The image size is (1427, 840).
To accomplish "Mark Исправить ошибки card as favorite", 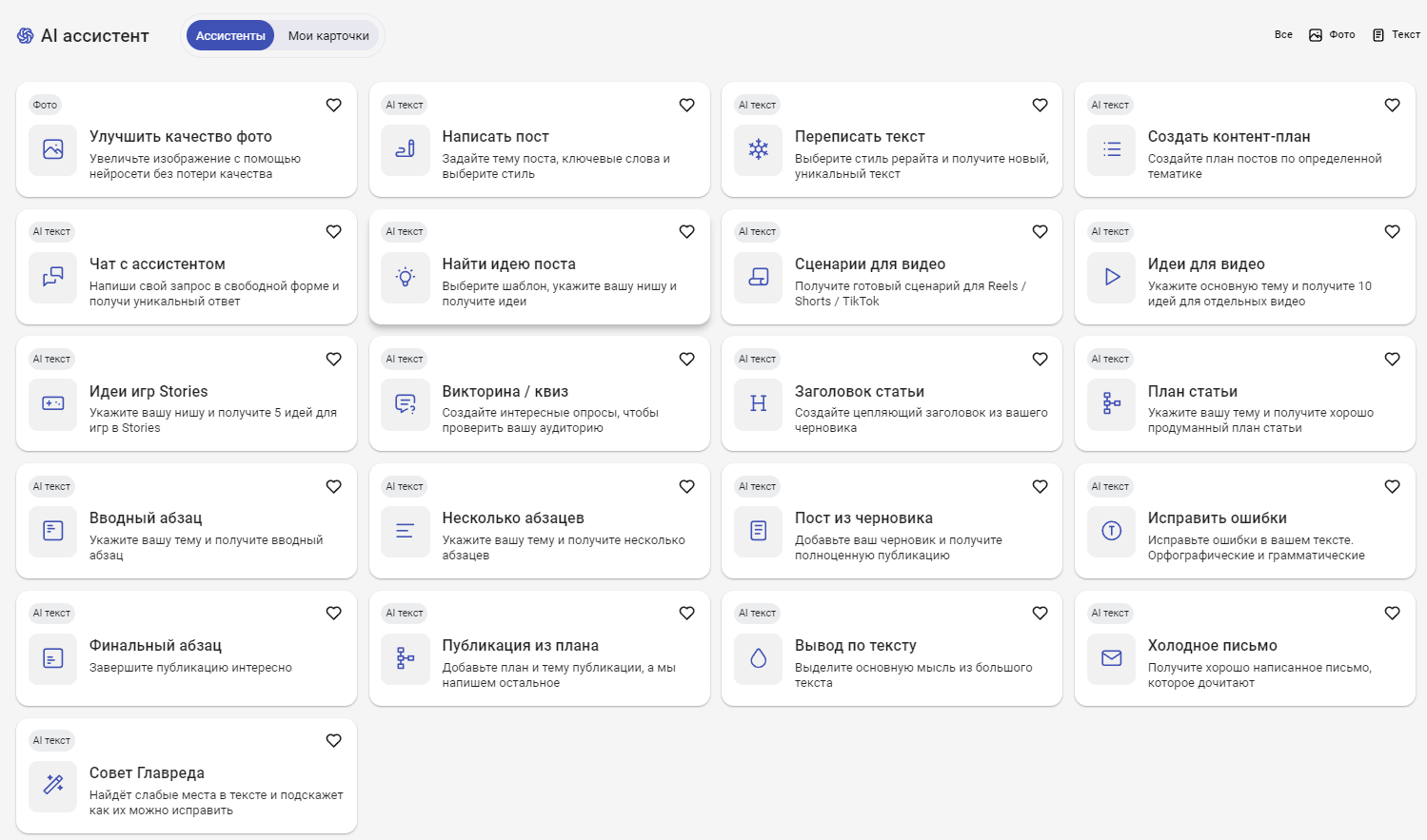I will tap(1392, 486).
